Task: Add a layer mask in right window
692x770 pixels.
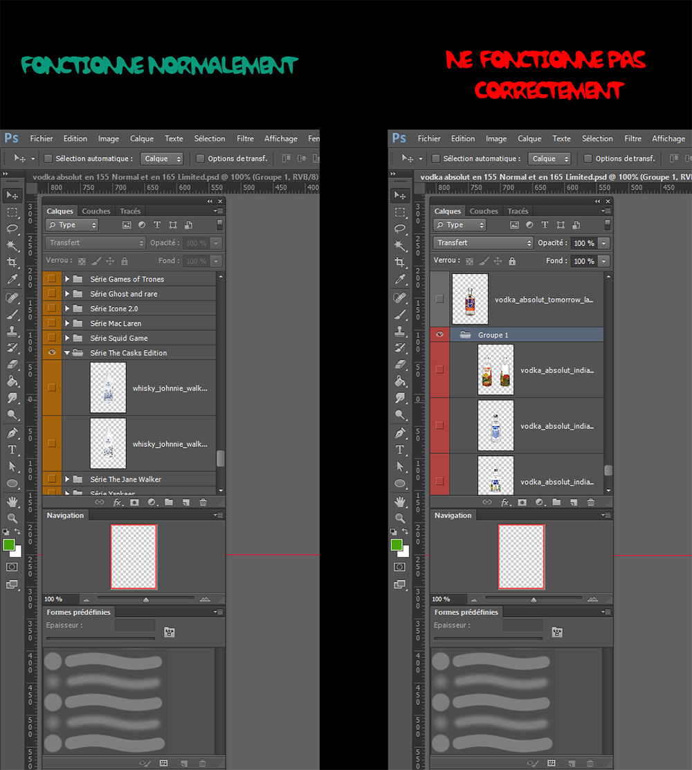Action: (522, 502)
